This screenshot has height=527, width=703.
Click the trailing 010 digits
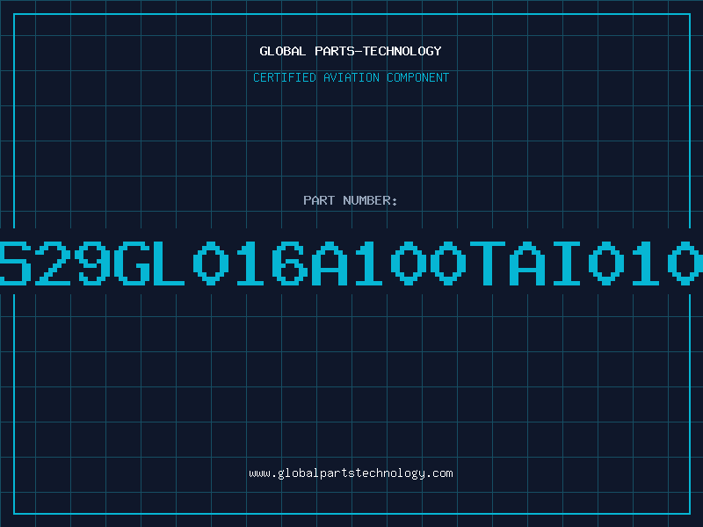(646, 263)
